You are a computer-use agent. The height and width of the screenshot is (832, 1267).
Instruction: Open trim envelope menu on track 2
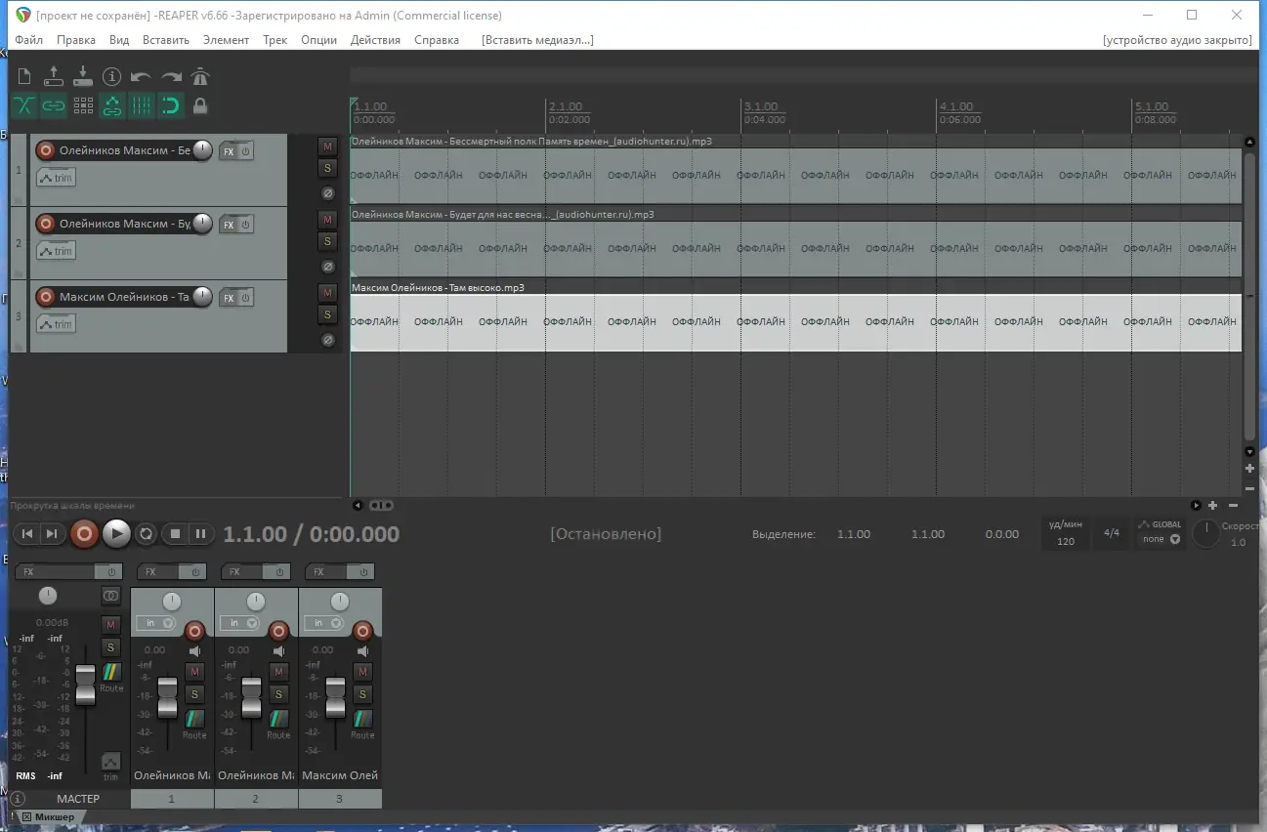point(56,251)
